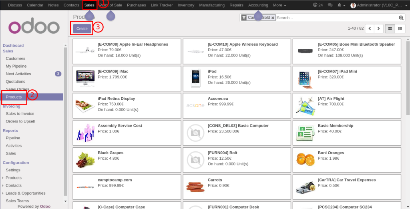Click the Next Activities badge showing 3
The width and height of the screenshot is (410, 209).
(58, 74)
